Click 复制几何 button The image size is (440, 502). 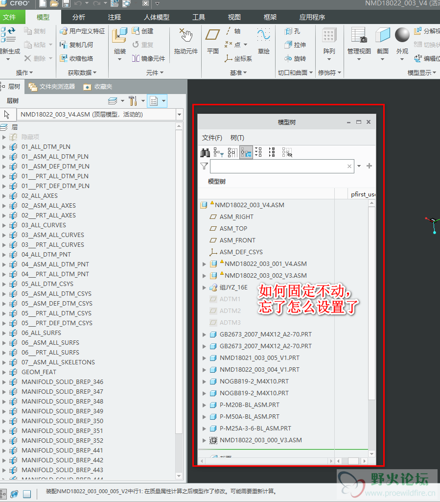[76, 45]
